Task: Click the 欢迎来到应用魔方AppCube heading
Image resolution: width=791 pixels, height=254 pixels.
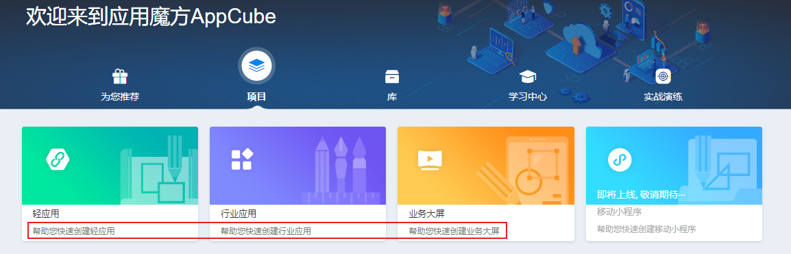Action: click(x=151, y=16)
